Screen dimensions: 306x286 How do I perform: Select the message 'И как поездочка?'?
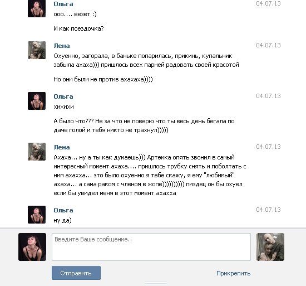pos(78,28)
